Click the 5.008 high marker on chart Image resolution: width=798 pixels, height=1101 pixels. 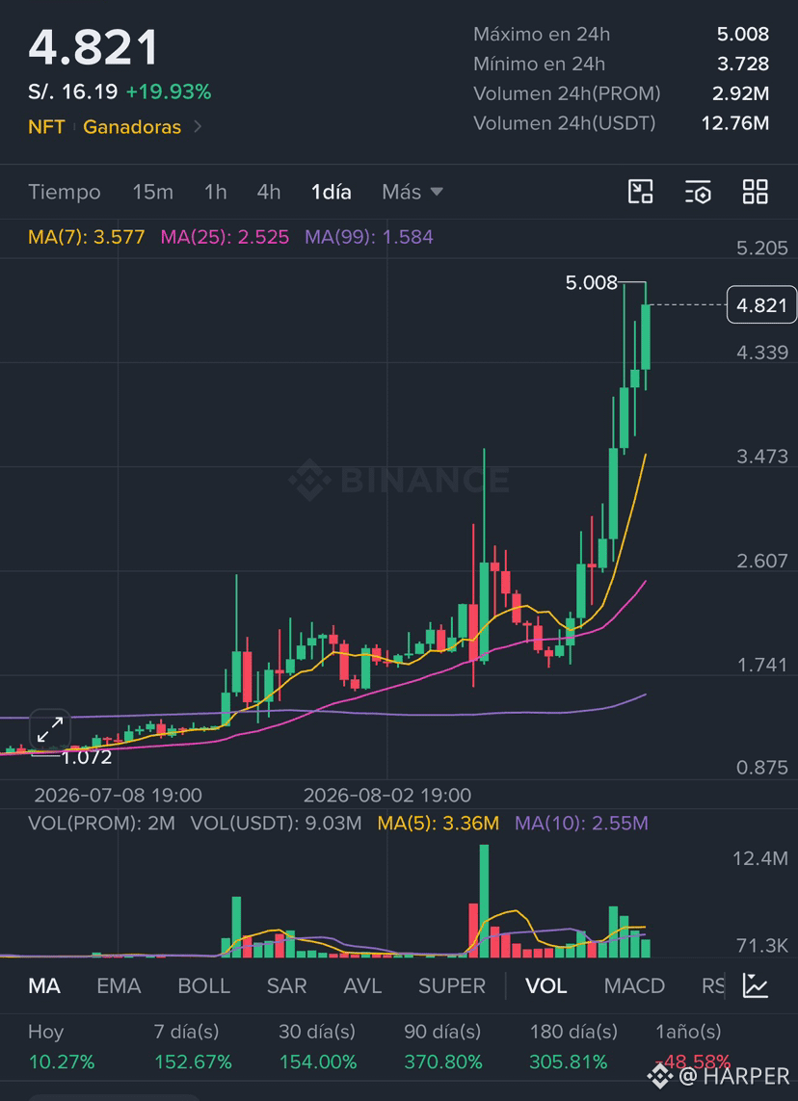pyautogui.click(x=591, y=283)
